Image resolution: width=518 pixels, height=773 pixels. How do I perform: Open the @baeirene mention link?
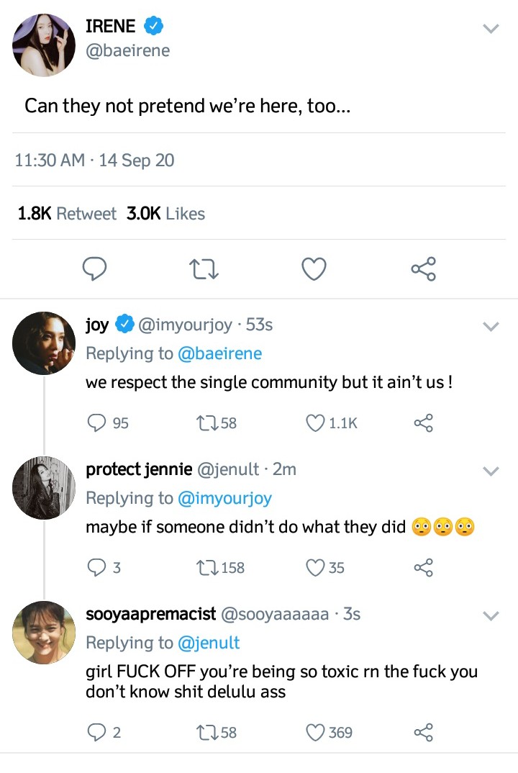pos(219,353)
